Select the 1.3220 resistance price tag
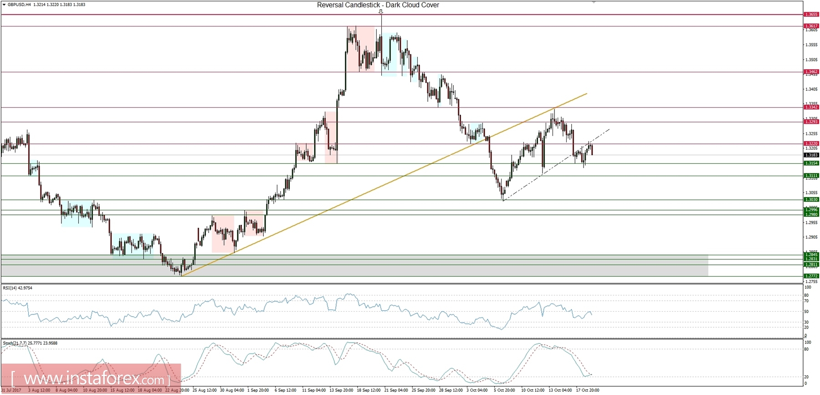Viewport: 820px width, 395px height. click(811, 144)
